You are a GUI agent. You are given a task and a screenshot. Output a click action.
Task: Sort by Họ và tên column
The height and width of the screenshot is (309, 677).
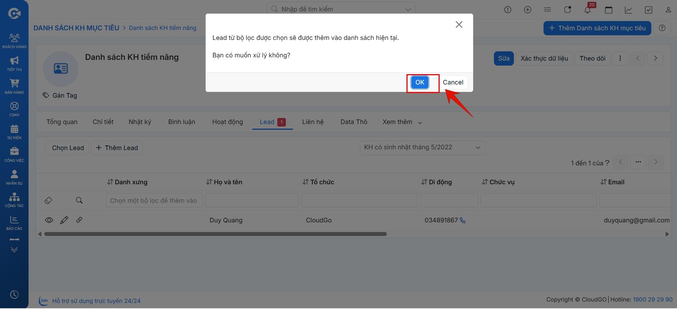click(x=224, y=182)
